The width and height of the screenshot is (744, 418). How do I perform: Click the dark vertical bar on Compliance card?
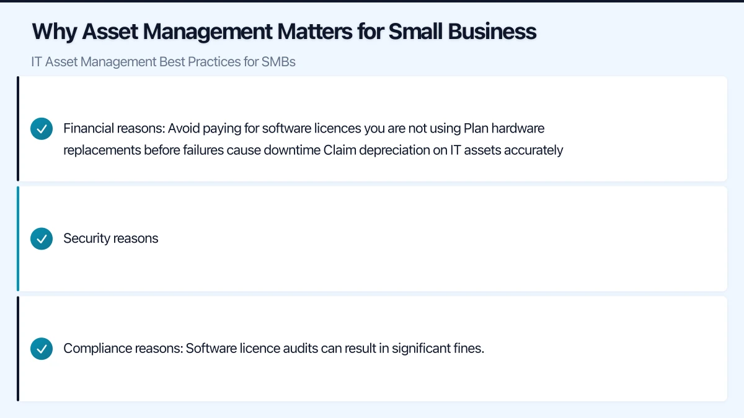pos(19,349)
